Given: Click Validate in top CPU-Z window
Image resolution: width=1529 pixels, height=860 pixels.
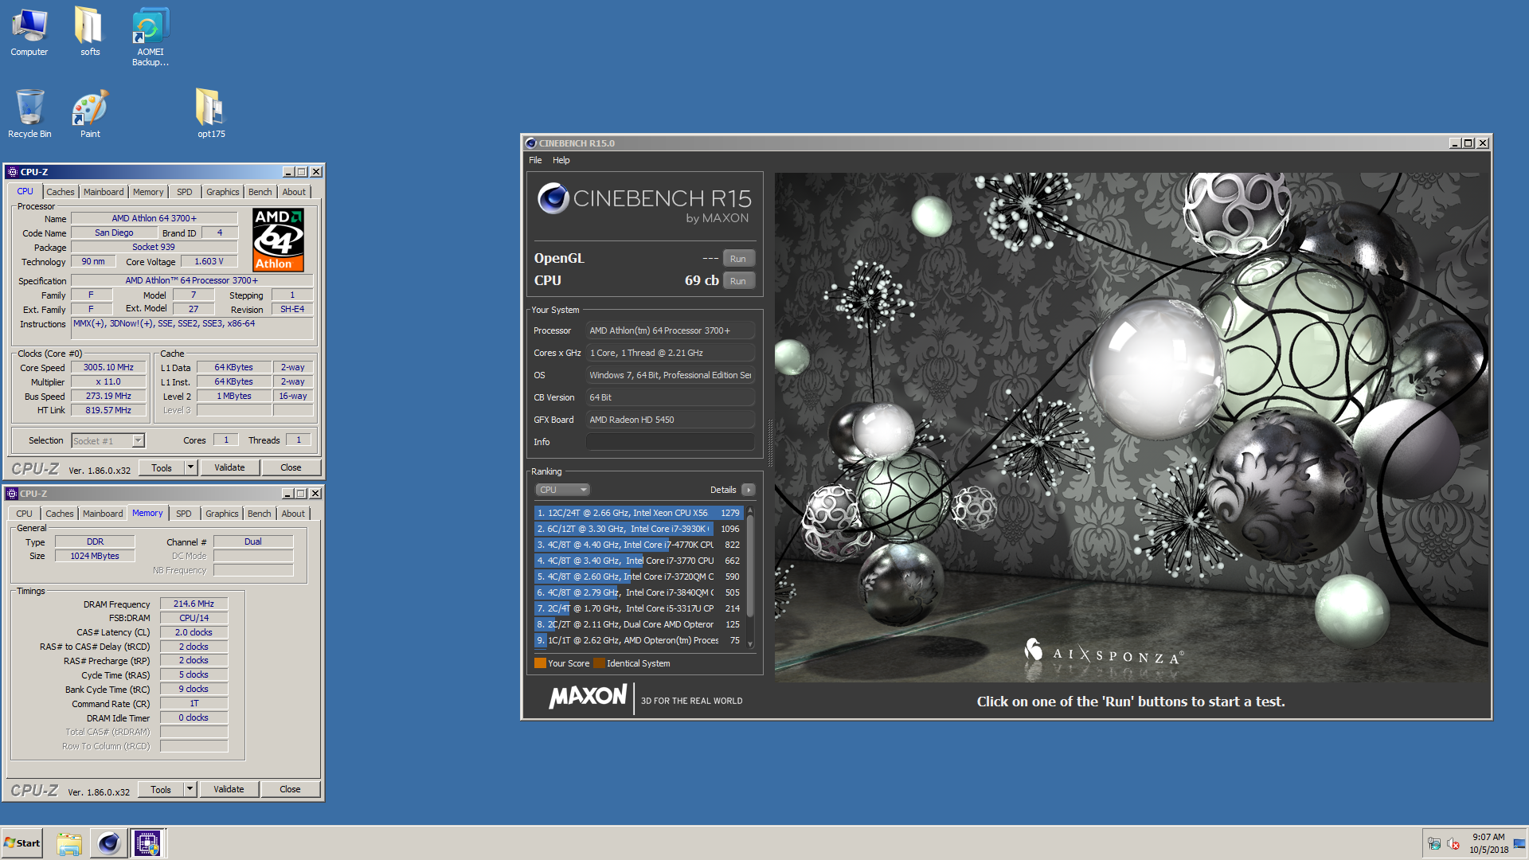Looking at the screenshot, I should 229,467.
